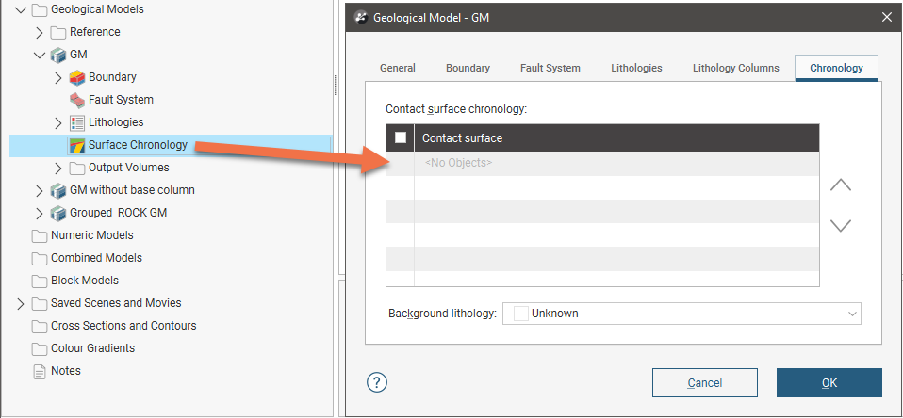Open help with the question mark icon
903x418 pixels.
point(377,382)
